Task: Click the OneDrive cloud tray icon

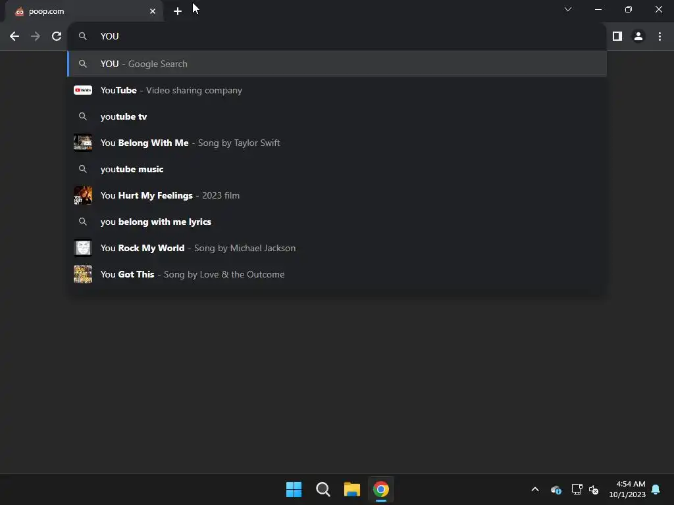Action: tap(556, 489)
